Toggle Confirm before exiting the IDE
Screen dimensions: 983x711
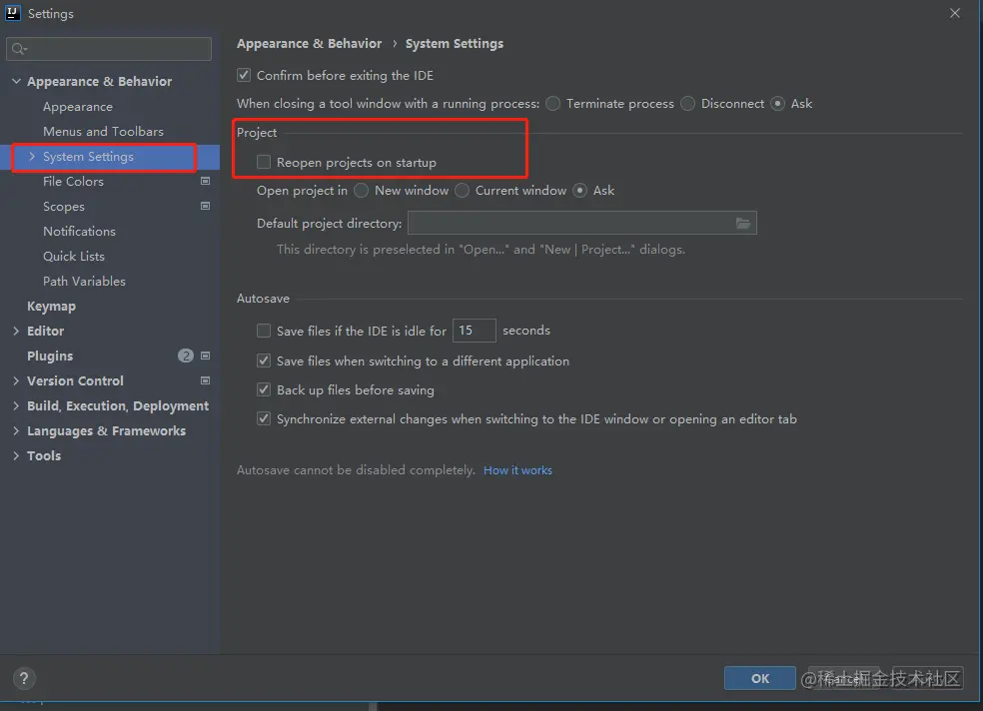coord(244,75)
